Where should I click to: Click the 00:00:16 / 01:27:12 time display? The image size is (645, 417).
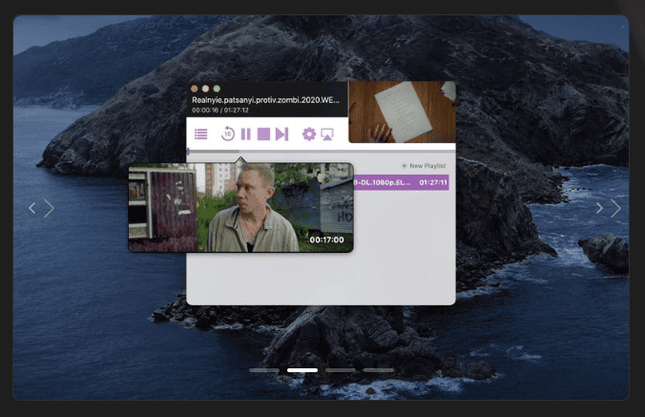(x=220, y=110)
